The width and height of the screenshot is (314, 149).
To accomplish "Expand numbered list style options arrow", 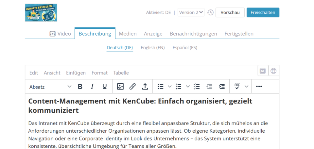I will point(188,86).
